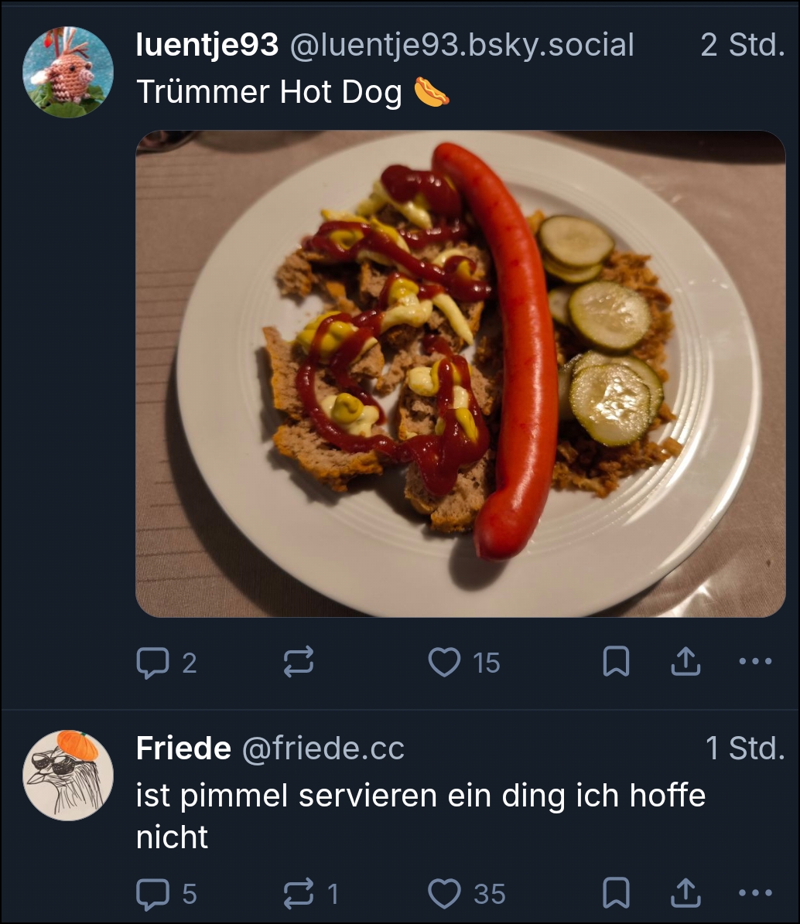This screenshot has height=924, width=800.
Task: Open luentje93's profile avatar
Action: [68, 72]
